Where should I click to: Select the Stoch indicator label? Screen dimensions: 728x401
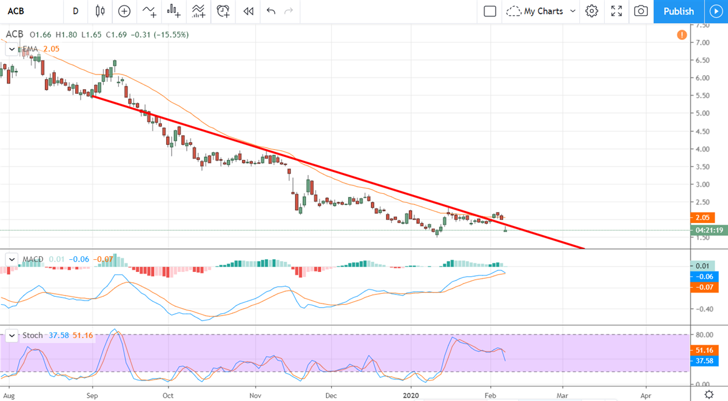33,335
